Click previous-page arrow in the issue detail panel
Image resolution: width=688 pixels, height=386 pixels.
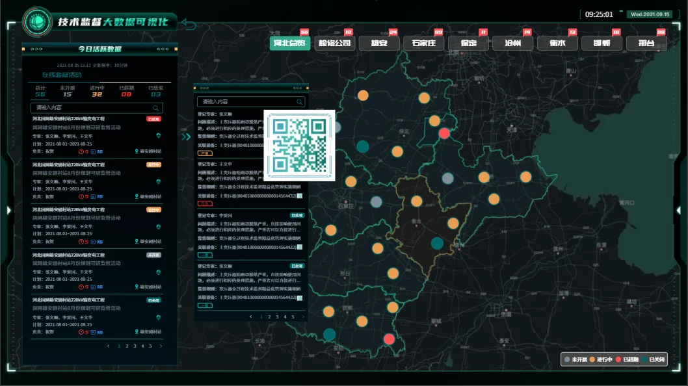coord(250,316)
